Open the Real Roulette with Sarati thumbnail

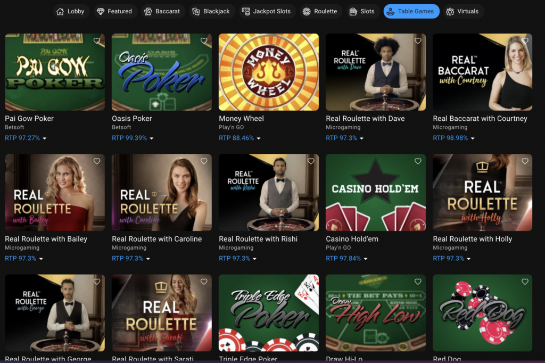(162, 313)
